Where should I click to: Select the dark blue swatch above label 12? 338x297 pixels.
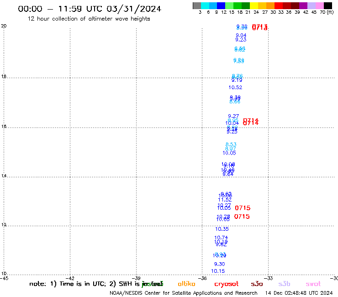click(221, 5)
